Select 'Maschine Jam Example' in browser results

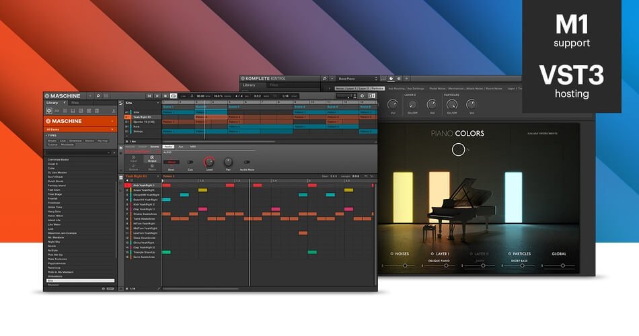click(80, 233)
